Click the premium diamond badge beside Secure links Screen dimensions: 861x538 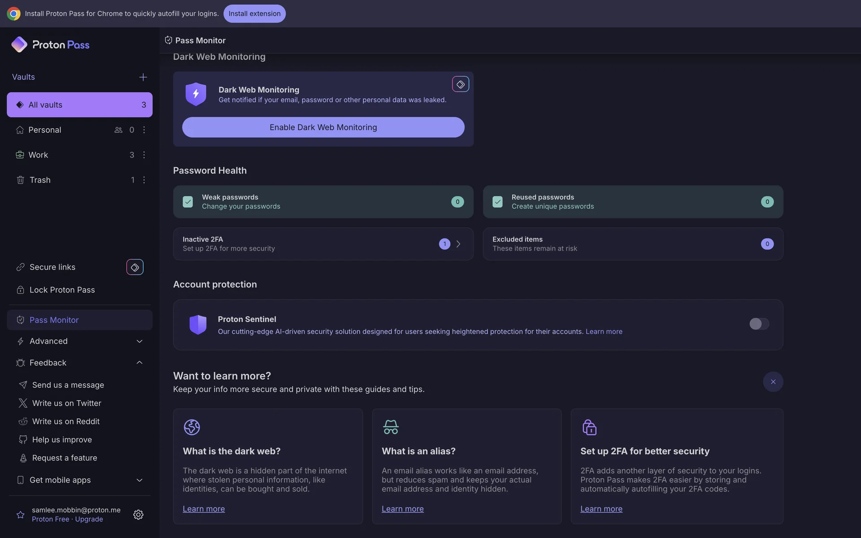pos(135,267)
